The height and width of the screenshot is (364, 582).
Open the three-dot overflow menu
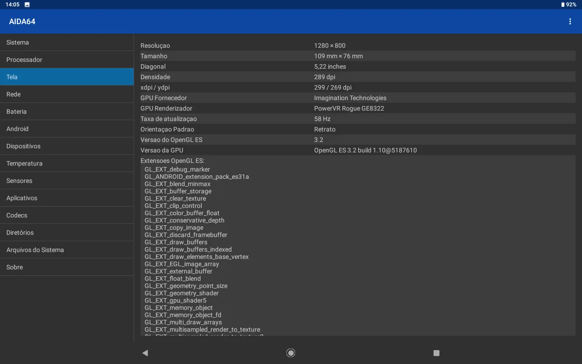tap(570, 21)
